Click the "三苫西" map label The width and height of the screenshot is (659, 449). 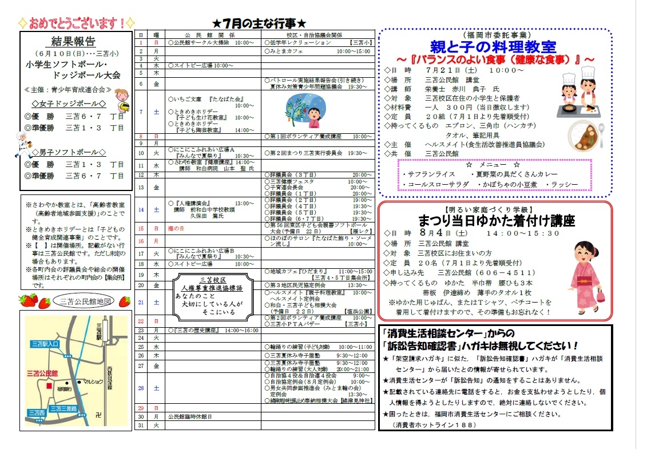click(x=37, y=413)
